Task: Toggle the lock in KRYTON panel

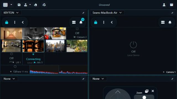Action: pos(7,22)
